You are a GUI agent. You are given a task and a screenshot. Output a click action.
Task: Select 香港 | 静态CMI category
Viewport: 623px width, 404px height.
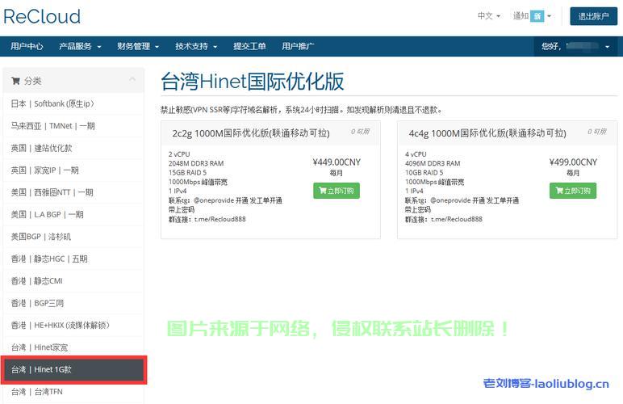73,281
